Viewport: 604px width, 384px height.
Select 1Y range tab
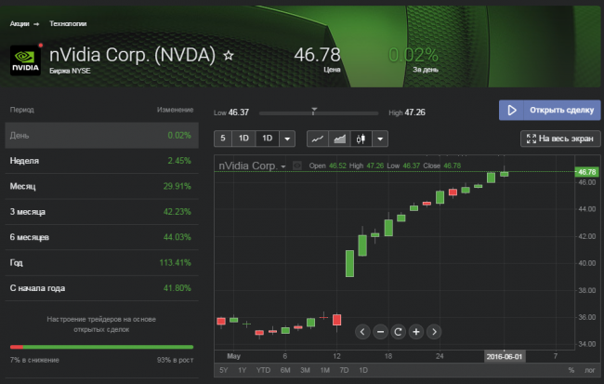tap(242, 370)
